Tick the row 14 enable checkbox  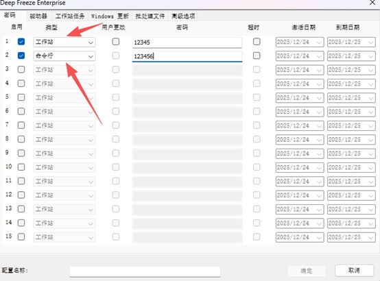21,223
